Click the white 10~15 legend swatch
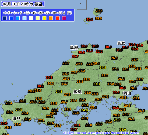 click(x=31, y=18)
